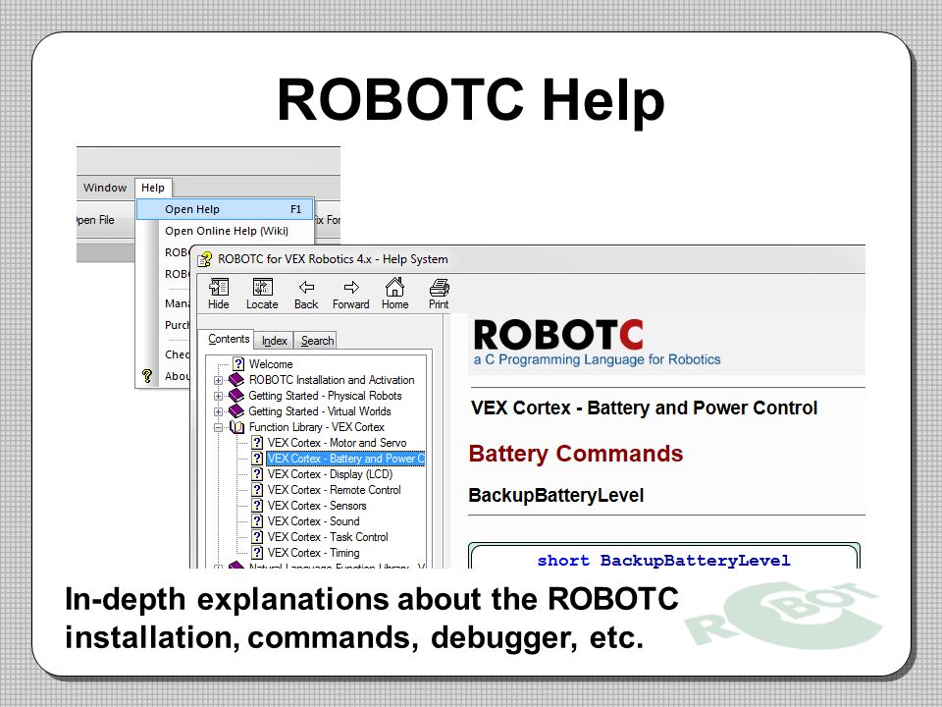This screenshot has width=942, height=707.
Task: Expand Getting Started - Virtual Worlds node
Action: tap(219, 411)
